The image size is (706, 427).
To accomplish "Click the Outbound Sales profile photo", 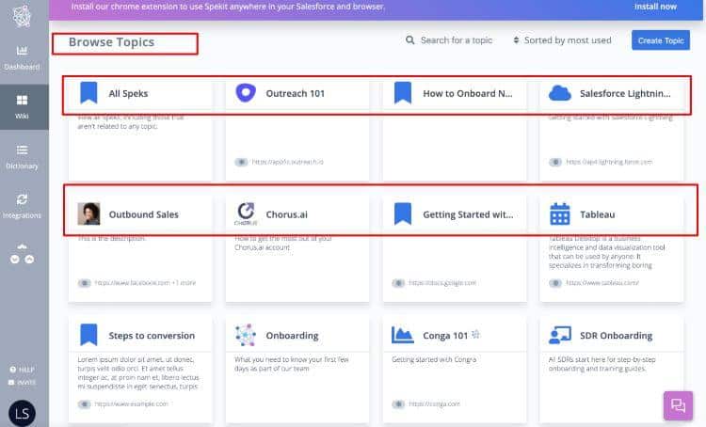I will 88,213.
